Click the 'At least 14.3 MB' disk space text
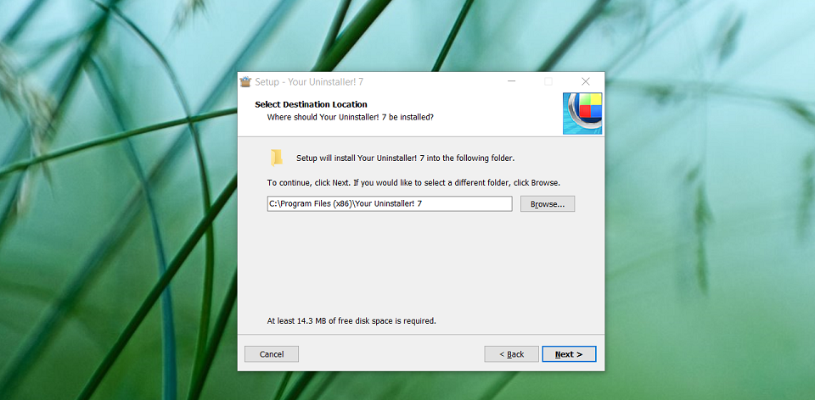This screenshot has width=815, height=400. pos(351,321)
